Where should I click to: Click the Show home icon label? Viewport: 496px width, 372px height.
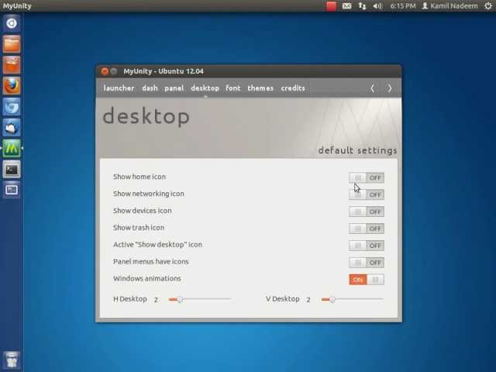point(139,177)
